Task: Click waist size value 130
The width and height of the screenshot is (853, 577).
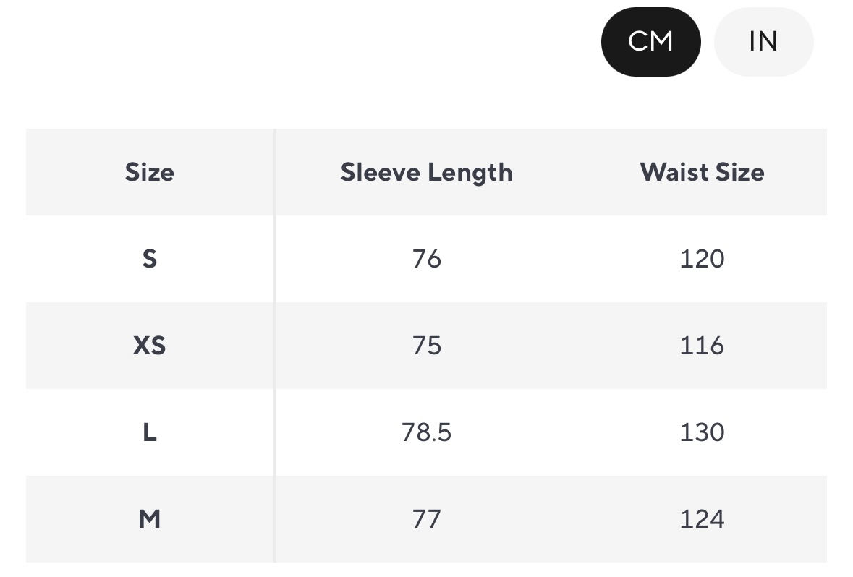Action: point(702,432)
